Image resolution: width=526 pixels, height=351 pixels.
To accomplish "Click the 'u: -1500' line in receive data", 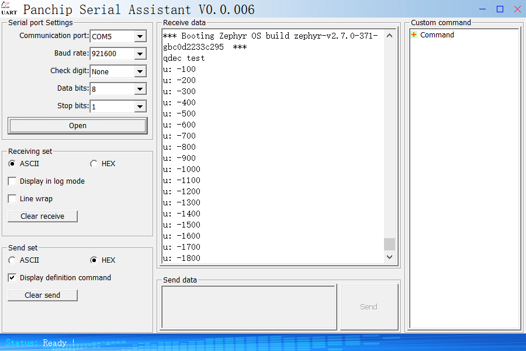I will (x=182, y=225).
